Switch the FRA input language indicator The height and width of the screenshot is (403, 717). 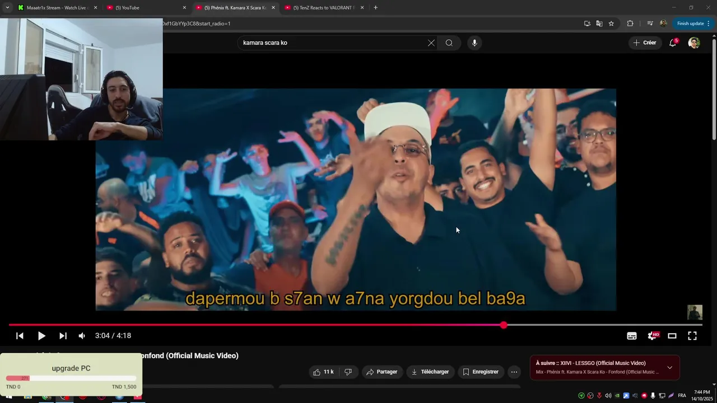click(682, 396)
